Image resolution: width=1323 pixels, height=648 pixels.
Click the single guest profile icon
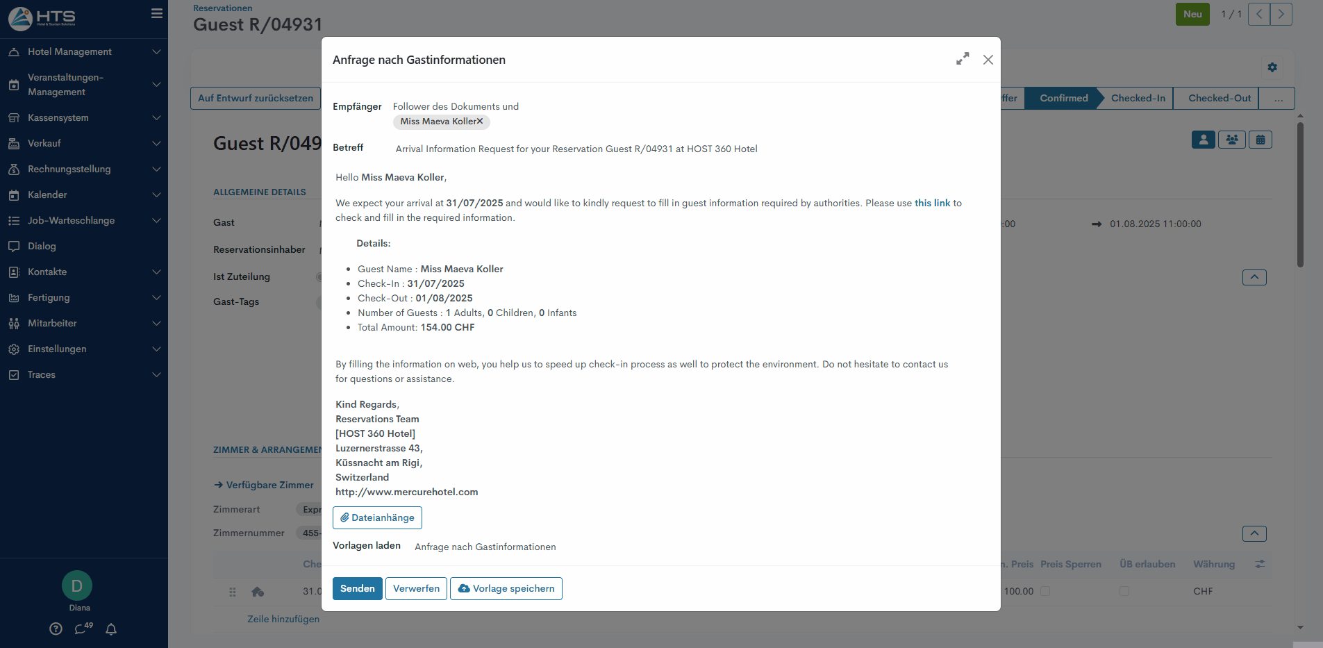click(x=1204, y=140)
